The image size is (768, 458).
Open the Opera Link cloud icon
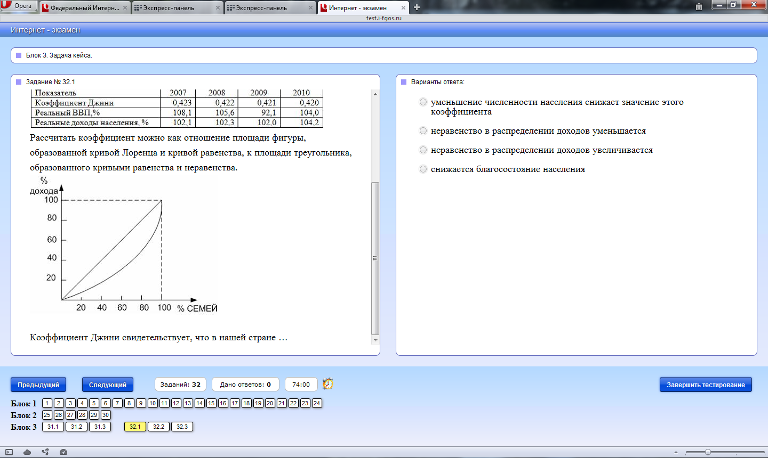(27, 452)
